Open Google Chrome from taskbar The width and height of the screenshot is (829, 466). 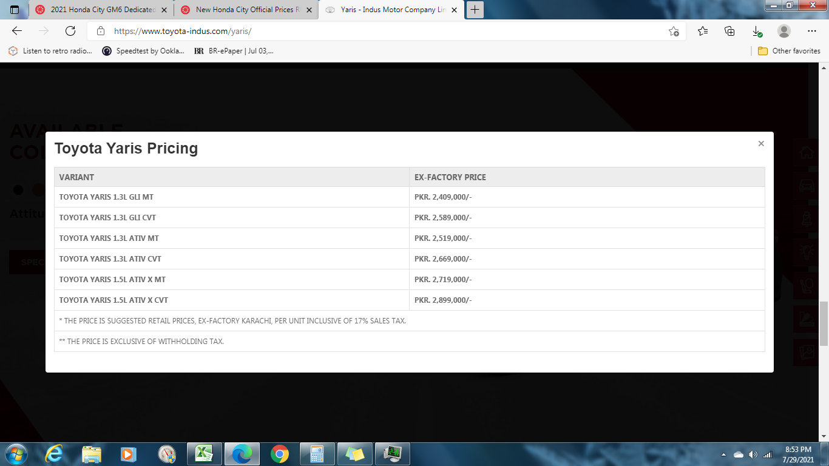coord(279,454)
